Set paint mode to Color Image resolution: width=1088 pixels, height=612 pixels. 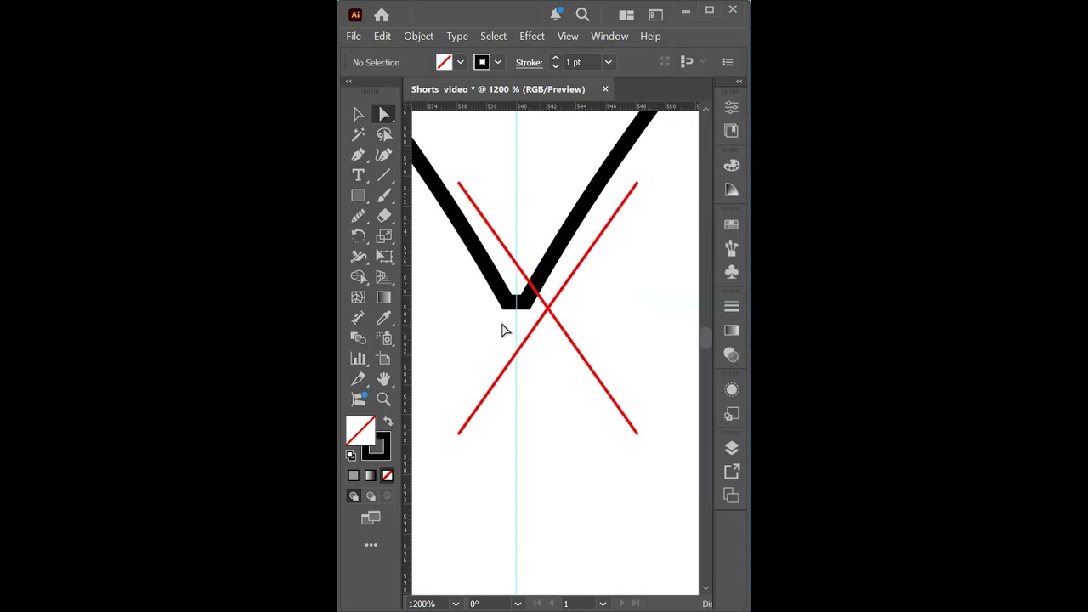pyautogui.click(x=354, y=476)
